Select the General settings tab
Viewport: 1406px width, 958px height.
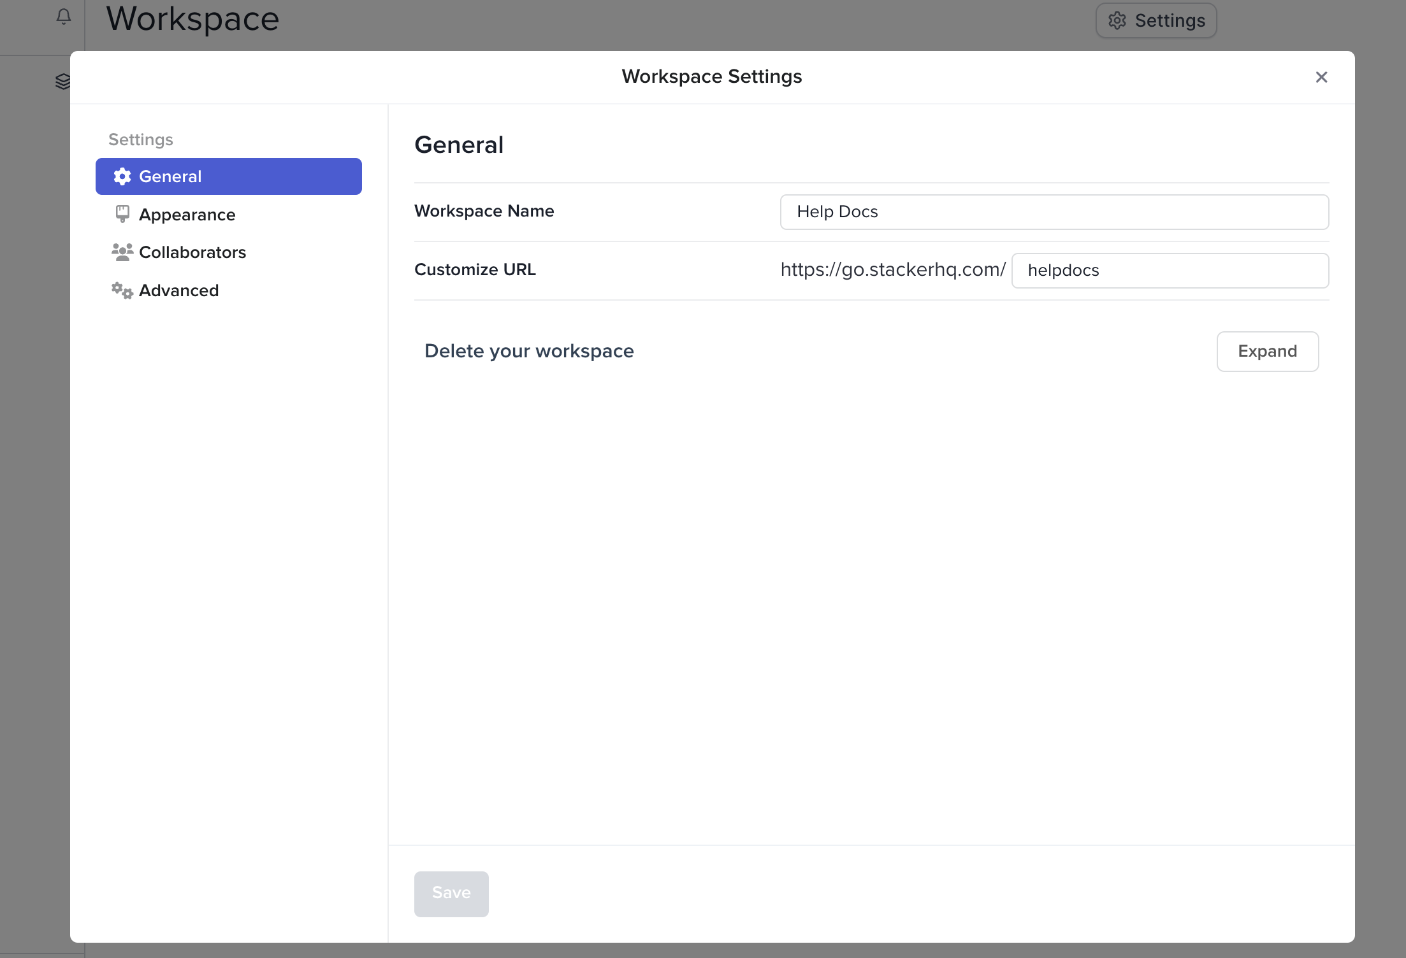228,176
